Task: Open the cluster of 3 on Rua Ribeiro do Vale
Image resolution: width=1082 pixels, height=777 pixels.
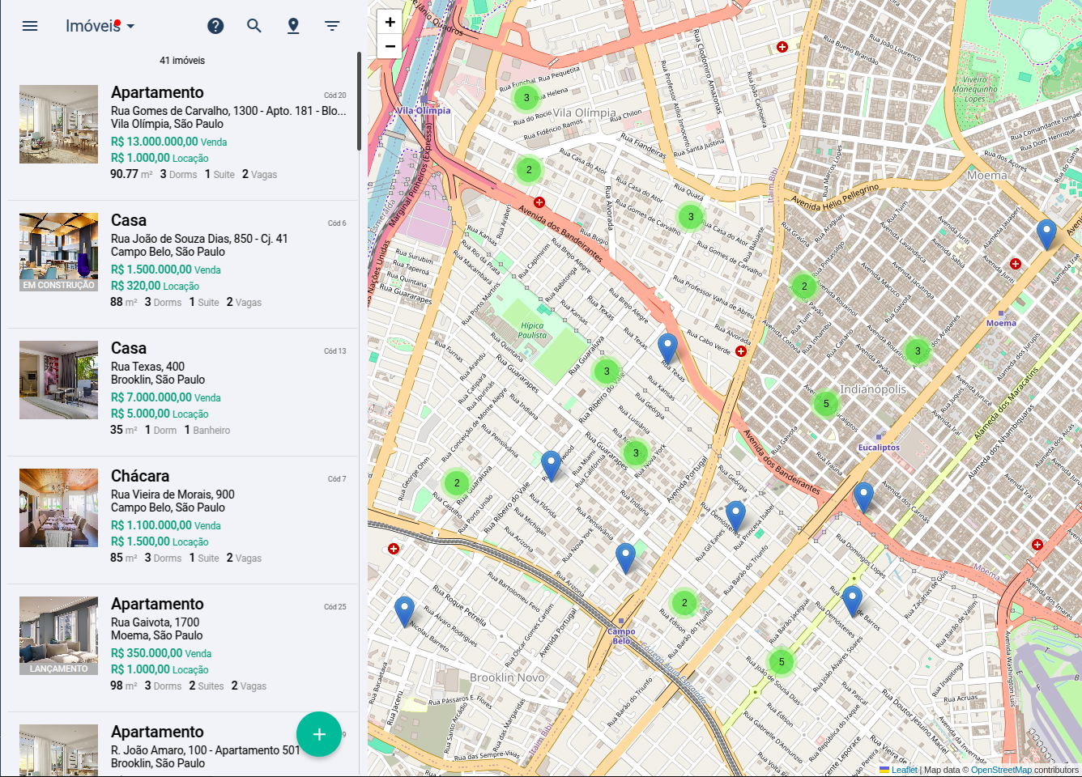Action: pos(607,372)
